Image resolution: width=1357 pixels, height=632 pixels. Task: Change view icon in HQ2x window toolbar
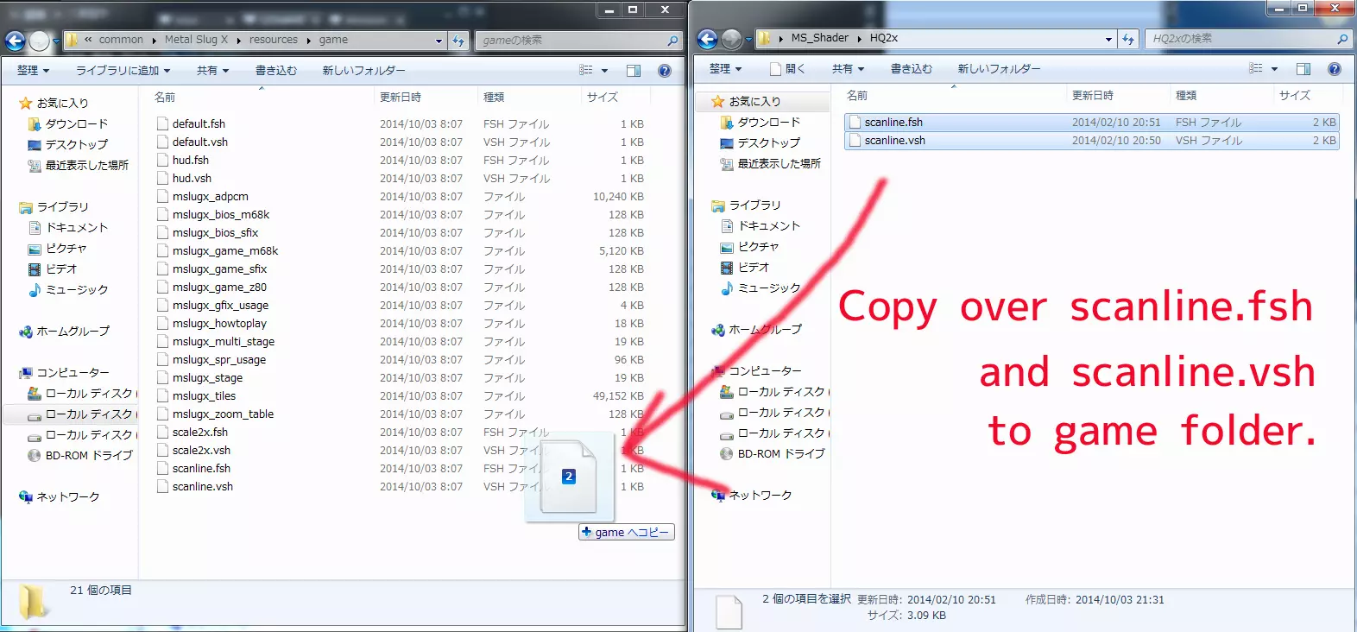[x=1256, y=69]
